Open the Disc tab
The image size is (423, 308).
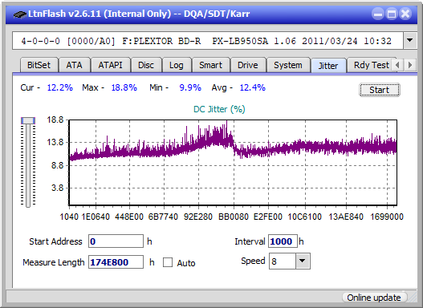[x=146, y=65]
